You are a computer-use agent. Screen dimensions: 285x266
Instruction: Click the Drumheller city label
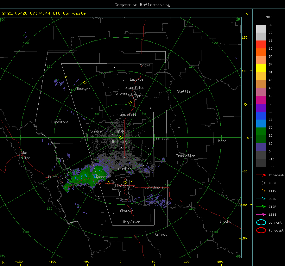click(x=186, y=156)
